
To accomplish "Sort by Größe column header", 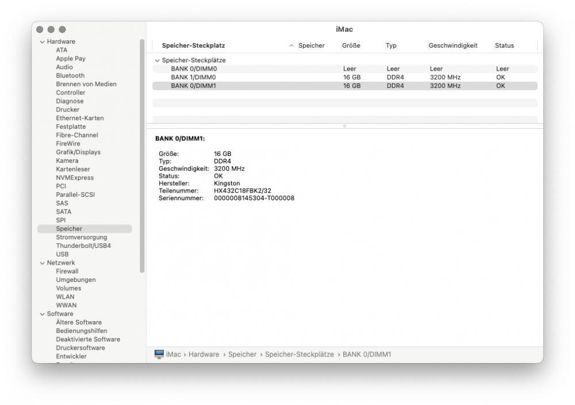I will click(351, 45).
